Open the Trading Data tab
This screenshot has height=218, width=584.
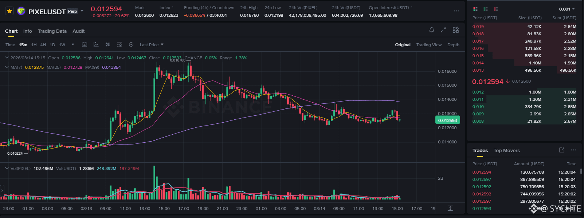(x=52, y=31)
